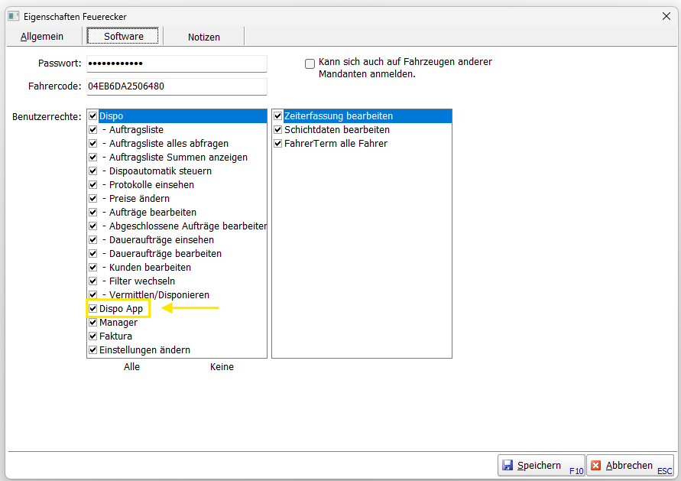Uncheck Zeiterfassung bearbeiten
The image size is (681, 481).
(278, 116)
